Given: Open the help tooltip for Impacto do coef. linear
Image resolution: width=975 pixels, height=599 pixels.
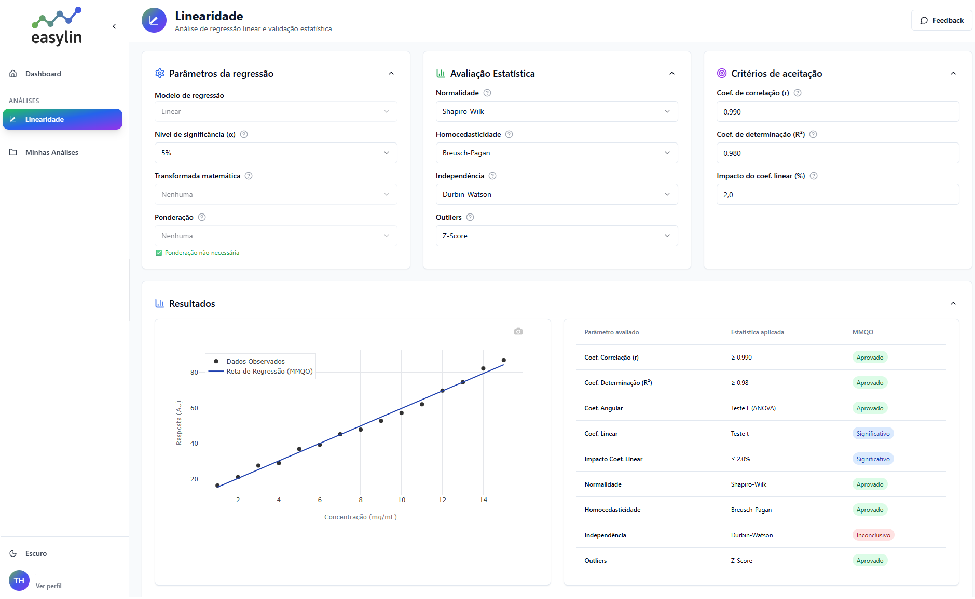Looking at the screenshot, I should pyautogui.click(x=813, y=176).
